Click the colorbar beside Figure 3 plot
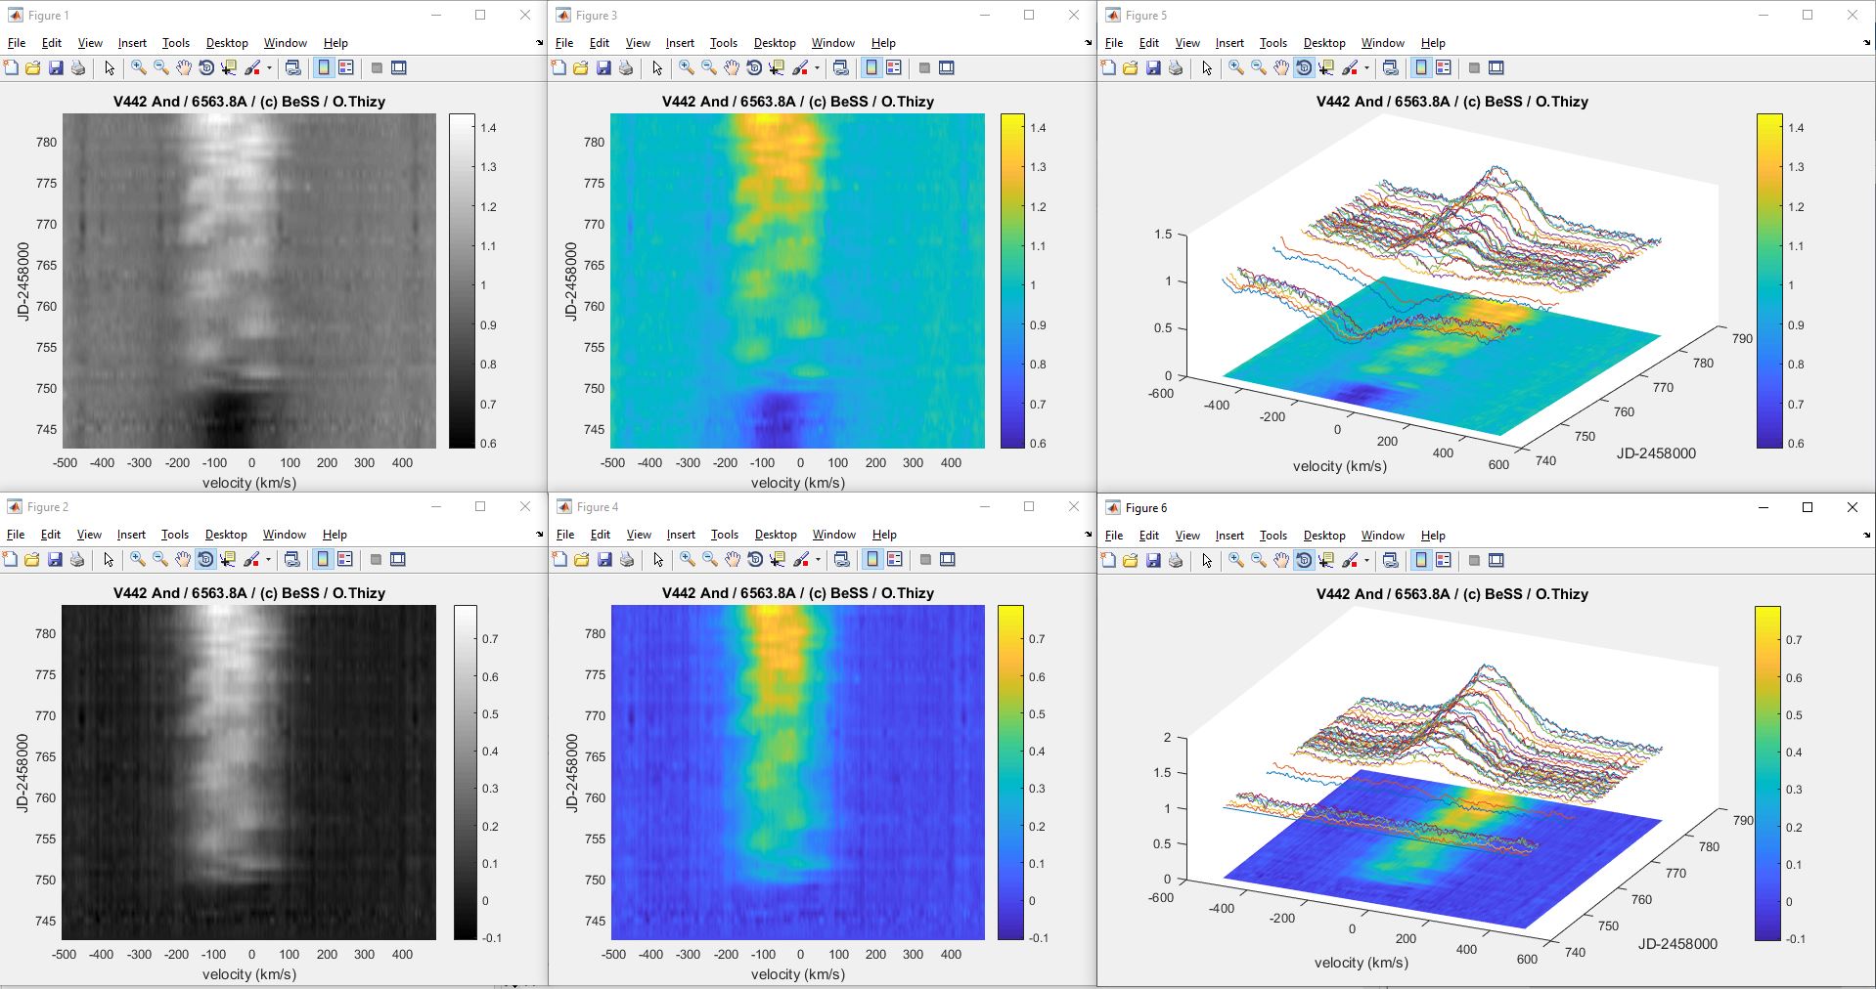This screenshot has height=989, width=1876. pos(1012,280)
